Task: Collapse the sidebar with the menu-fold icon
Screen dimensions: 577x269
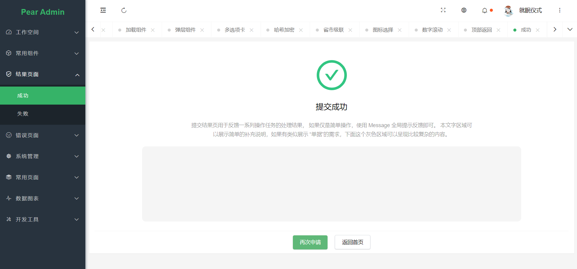Action: click(x=103, y=10)
